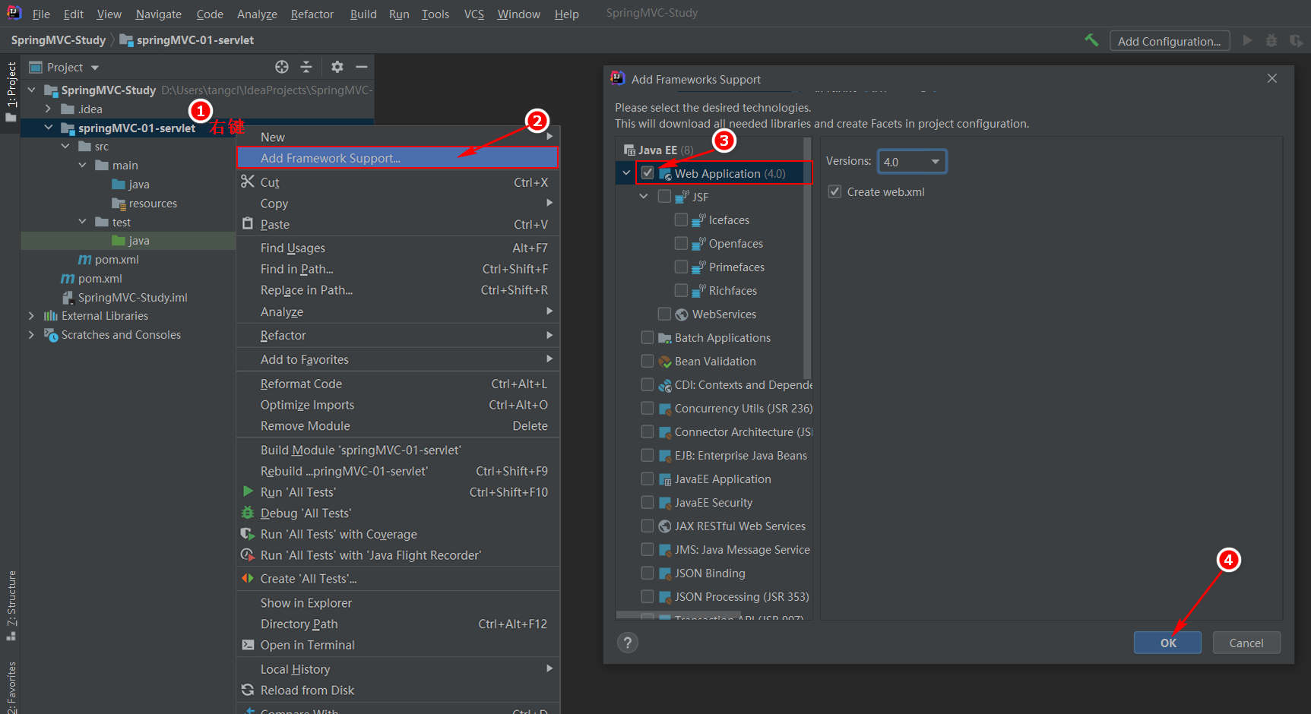Click the Scratches and Consoles icon

[x=51, y=335]
